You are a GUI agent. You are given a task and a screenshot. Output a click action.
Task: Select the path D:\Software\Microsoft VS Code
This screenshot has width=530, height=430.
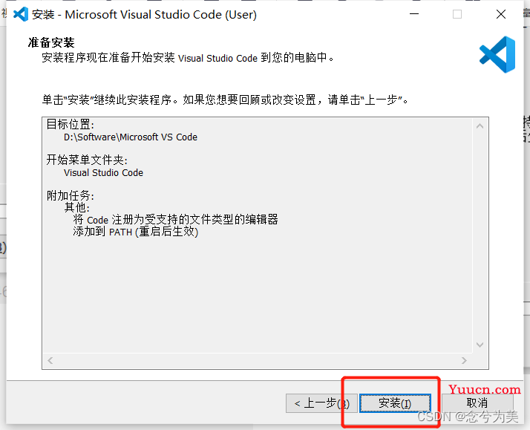point(131,137)
